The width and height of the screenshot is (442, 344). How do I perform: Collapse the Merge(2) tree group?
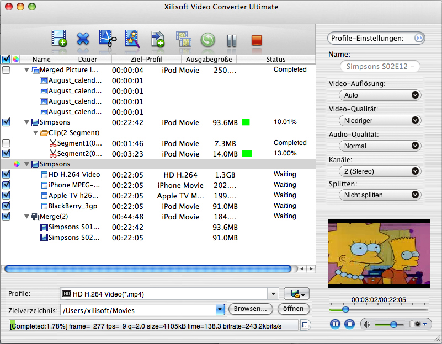[27, 217]
